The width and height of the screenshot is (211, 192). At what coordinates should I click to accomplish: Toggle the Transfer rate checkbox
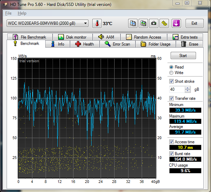171,98
